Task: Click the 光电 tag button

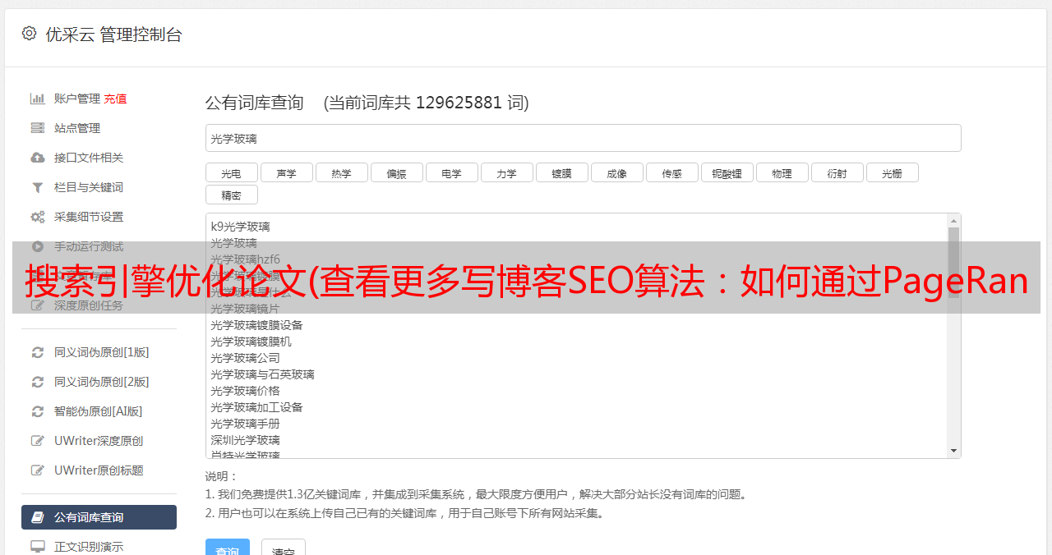Action: point(231,172)
